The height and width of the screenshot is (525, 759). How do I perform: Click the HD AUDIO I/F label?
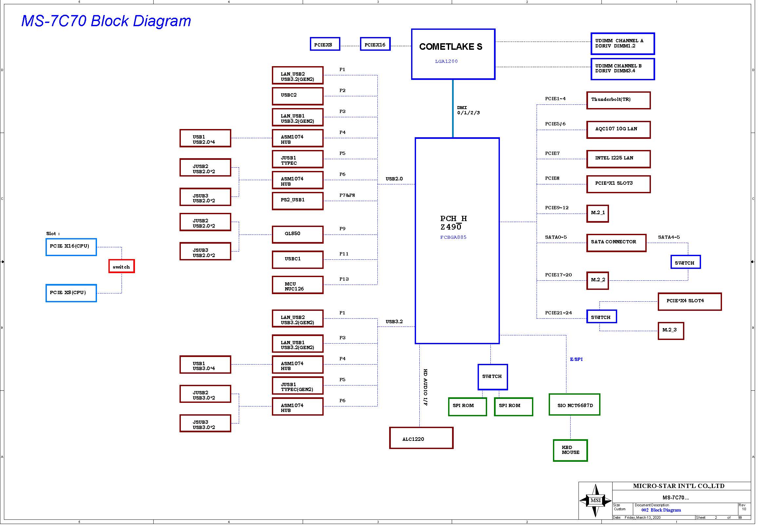425,387
